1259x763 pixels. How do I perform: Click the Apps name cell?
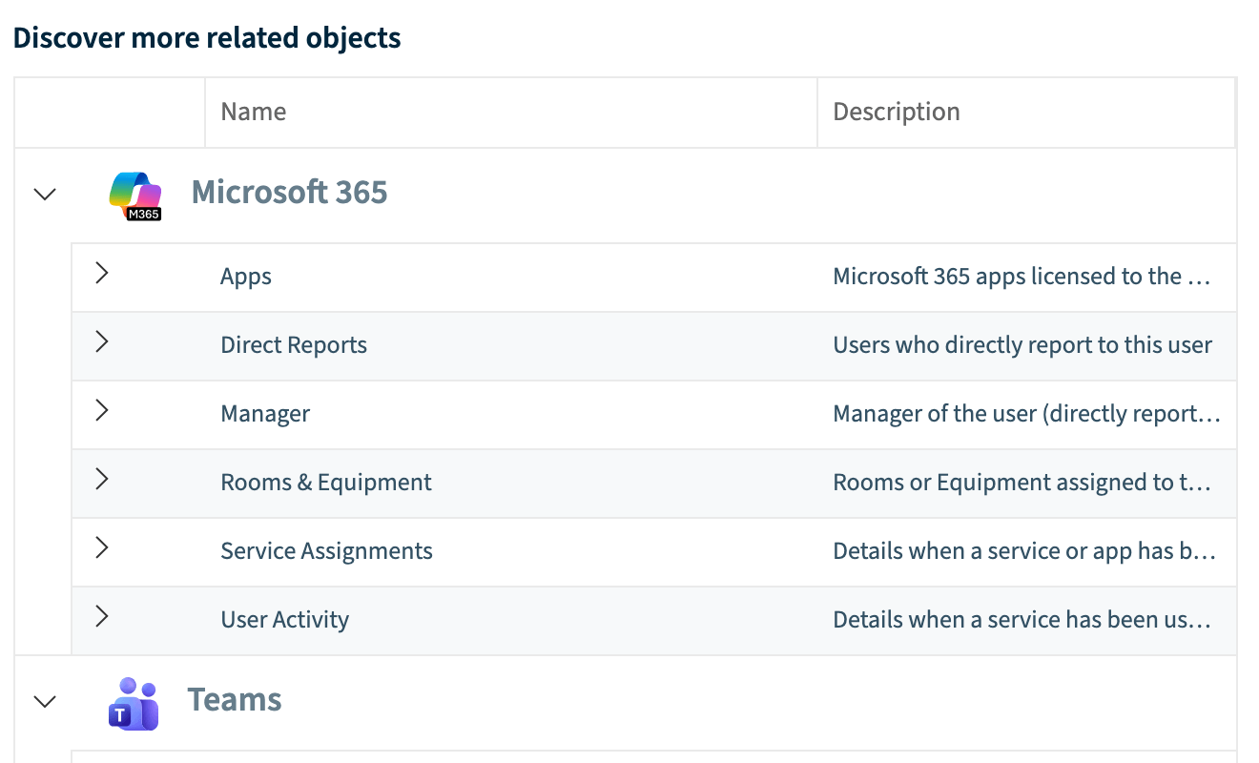tap(246, 277)
